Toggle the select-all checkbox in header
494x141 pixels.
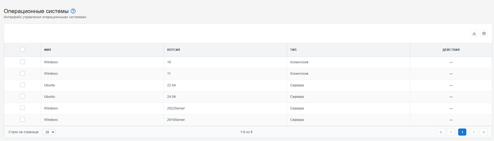point(23,49)
